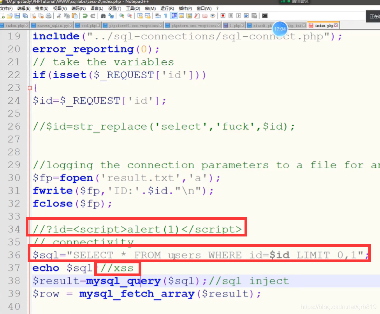The width and height of the screenshot is (380, 314).
Task: Click the Print icon in toolbar
Action: click(x=49, y=16)
